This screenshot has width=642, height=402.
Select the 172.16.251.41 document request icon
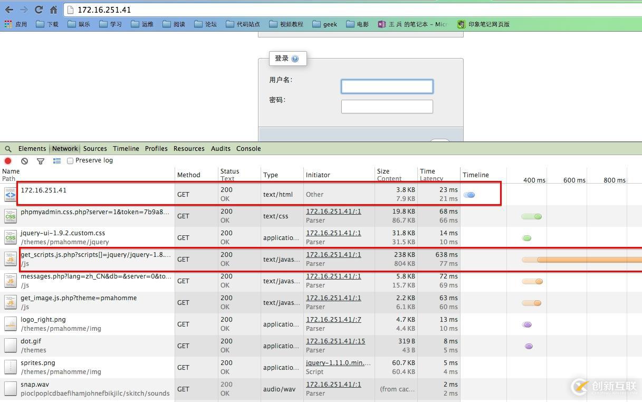pos(11,194)
